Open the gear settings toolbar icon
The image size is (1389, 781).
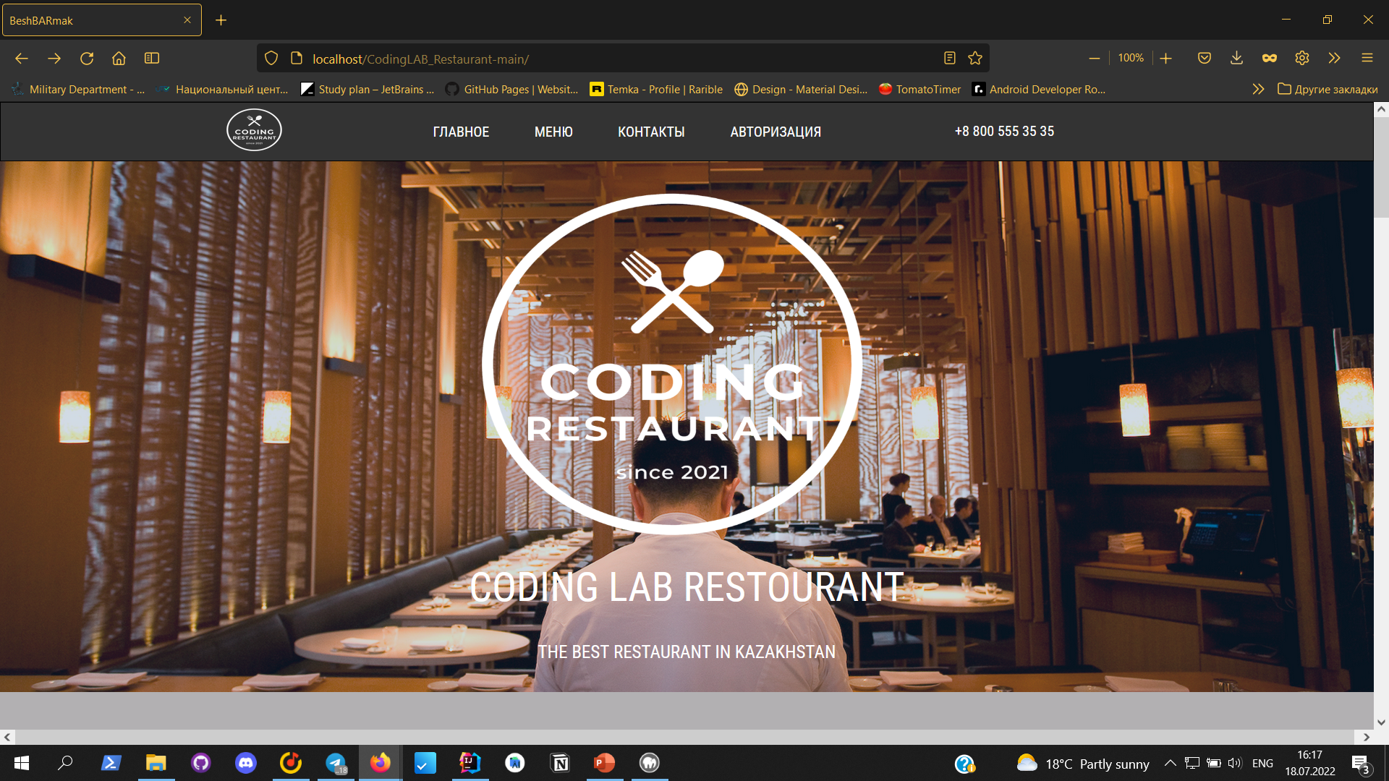pos(1302,59)
